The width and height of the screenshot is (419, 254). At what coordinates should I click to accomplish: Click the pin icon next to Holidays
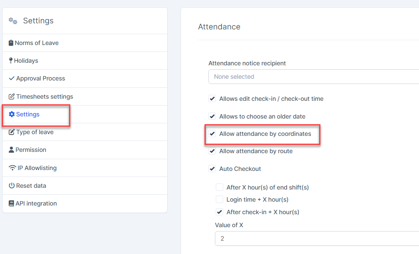coord(11,61)
